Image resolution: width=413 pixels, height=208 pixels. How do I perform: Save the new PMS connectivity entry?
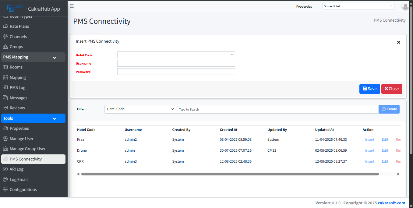(x=369, y=89)
